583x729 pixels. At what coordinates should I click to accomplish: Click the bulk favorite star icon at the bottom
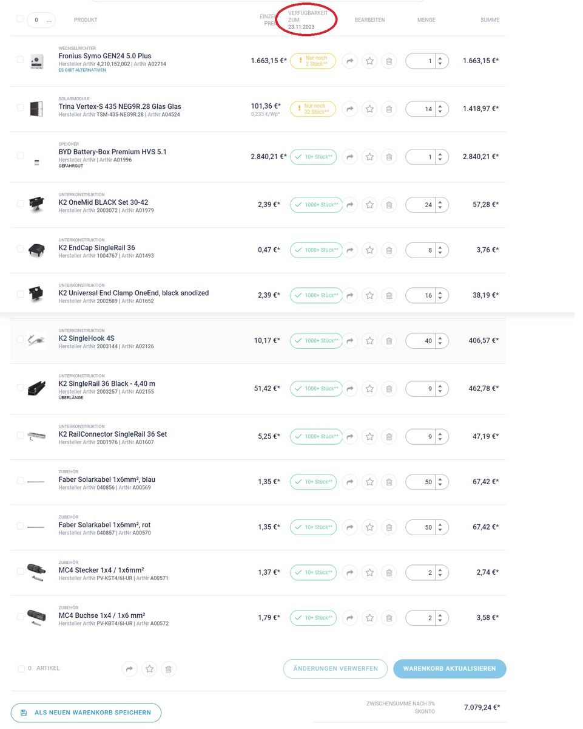[x=149, y=669]
